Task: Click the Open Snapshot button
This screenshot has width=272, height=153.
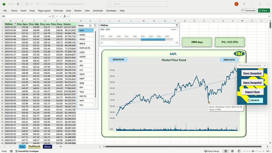Action: (x=252, y=83)
